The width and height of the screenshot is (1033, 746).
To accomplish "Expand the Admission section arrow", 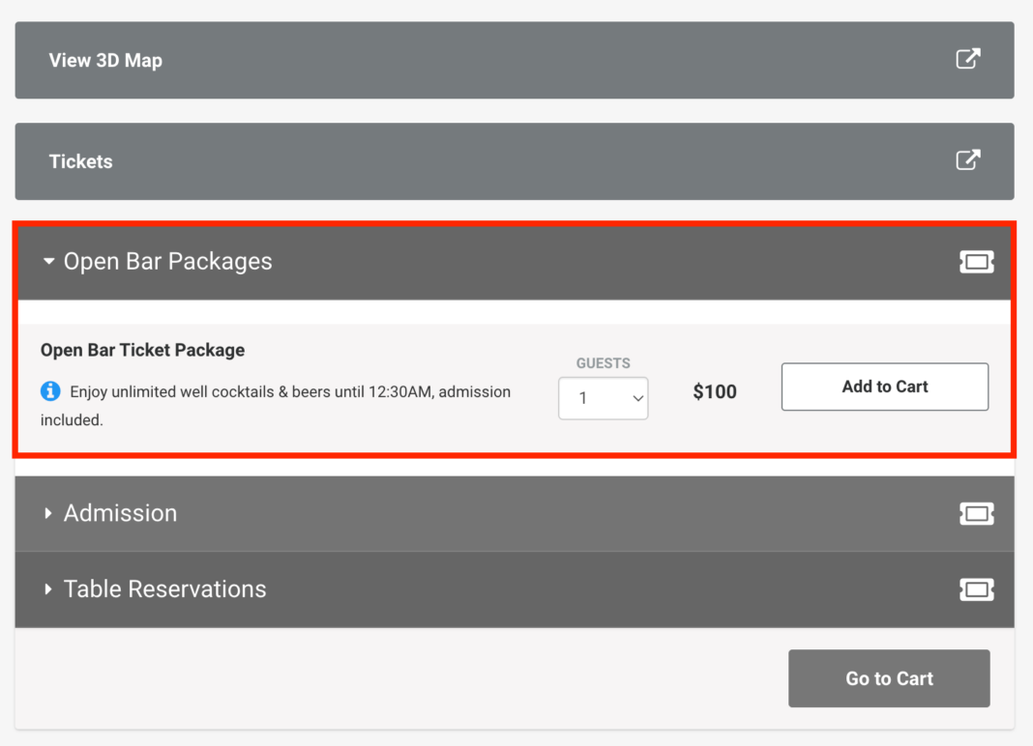I will (48, 513).
